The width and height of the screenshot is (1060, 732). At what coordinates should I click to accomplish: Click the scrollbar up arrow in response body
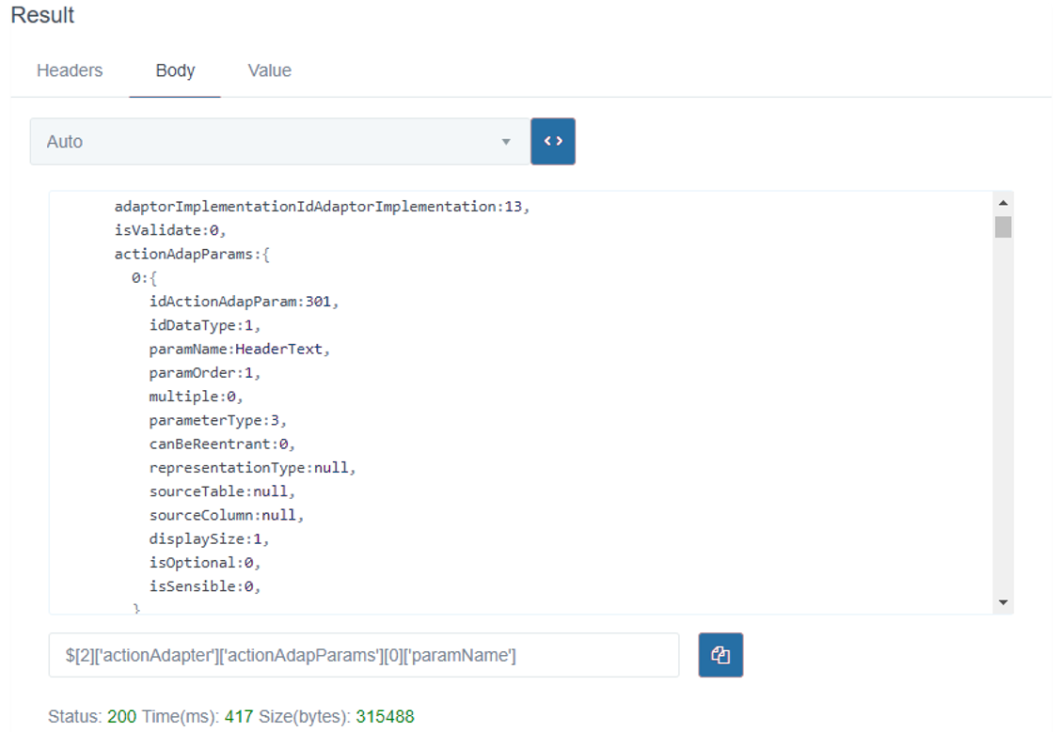click(1003, 203)
